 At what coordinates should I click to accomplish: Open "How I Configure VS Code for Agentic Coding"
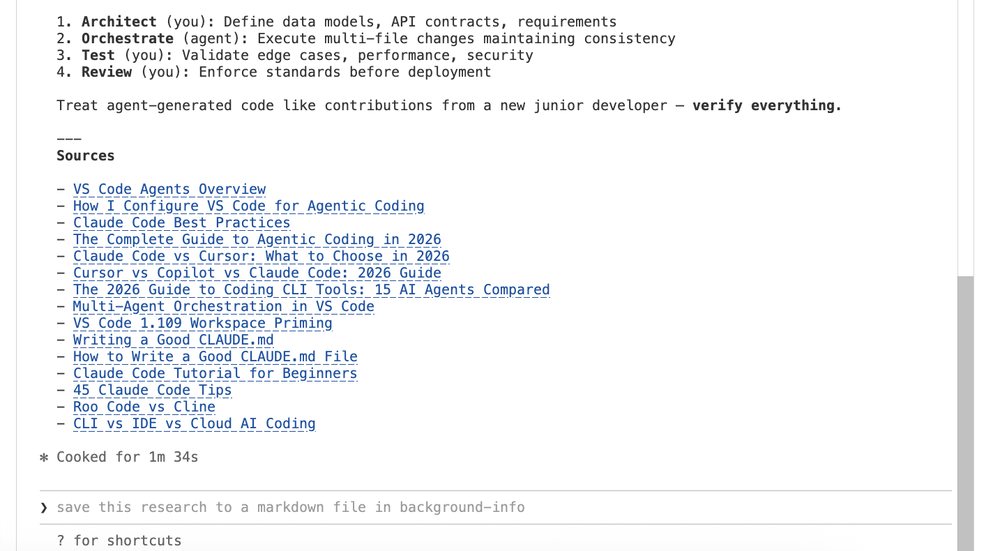point(248,206)
